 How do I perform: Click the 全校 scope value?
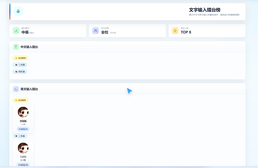pos(105,32)
